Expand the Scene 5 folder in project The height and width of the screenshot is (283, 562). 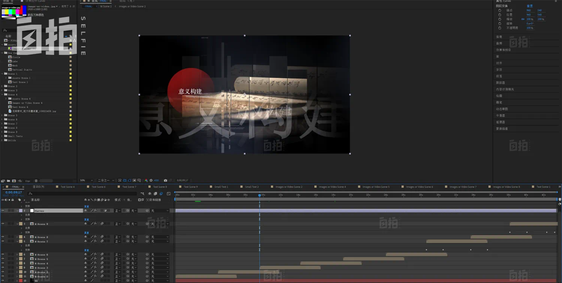[x=2, y=116]
